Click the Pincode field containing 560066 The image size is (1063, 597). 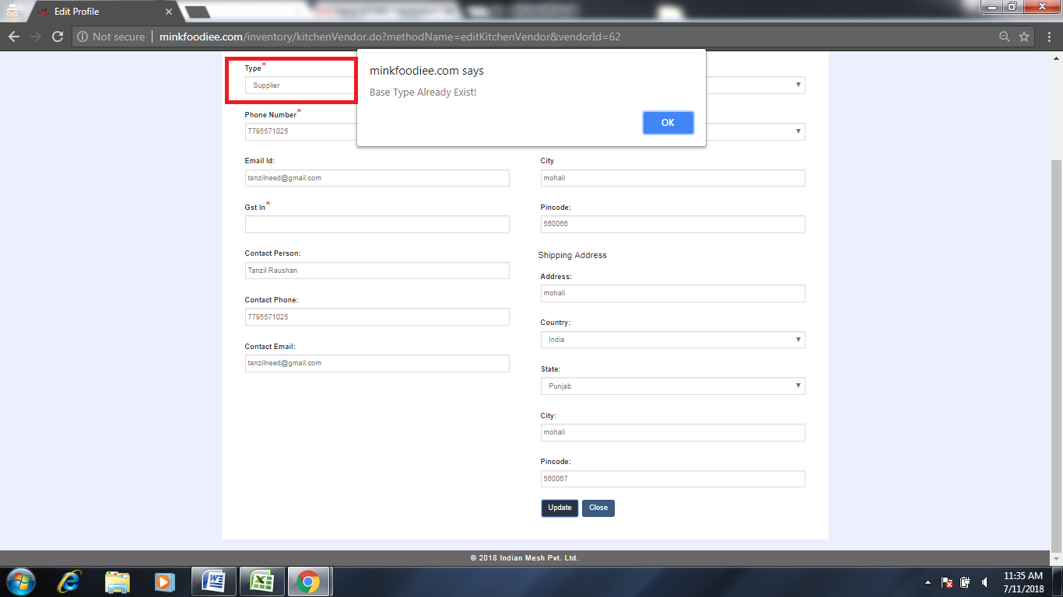pyautogui.click(x=673, y=225)
